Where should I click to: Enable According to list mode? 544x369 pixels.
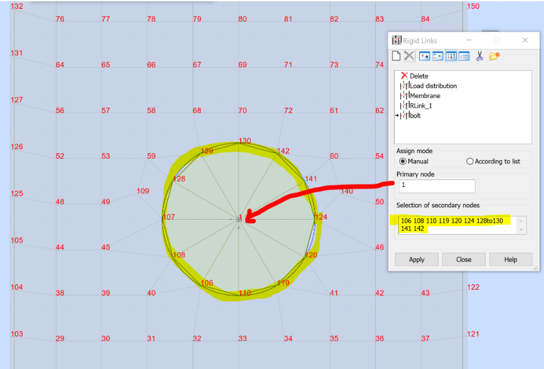[470, 162]
